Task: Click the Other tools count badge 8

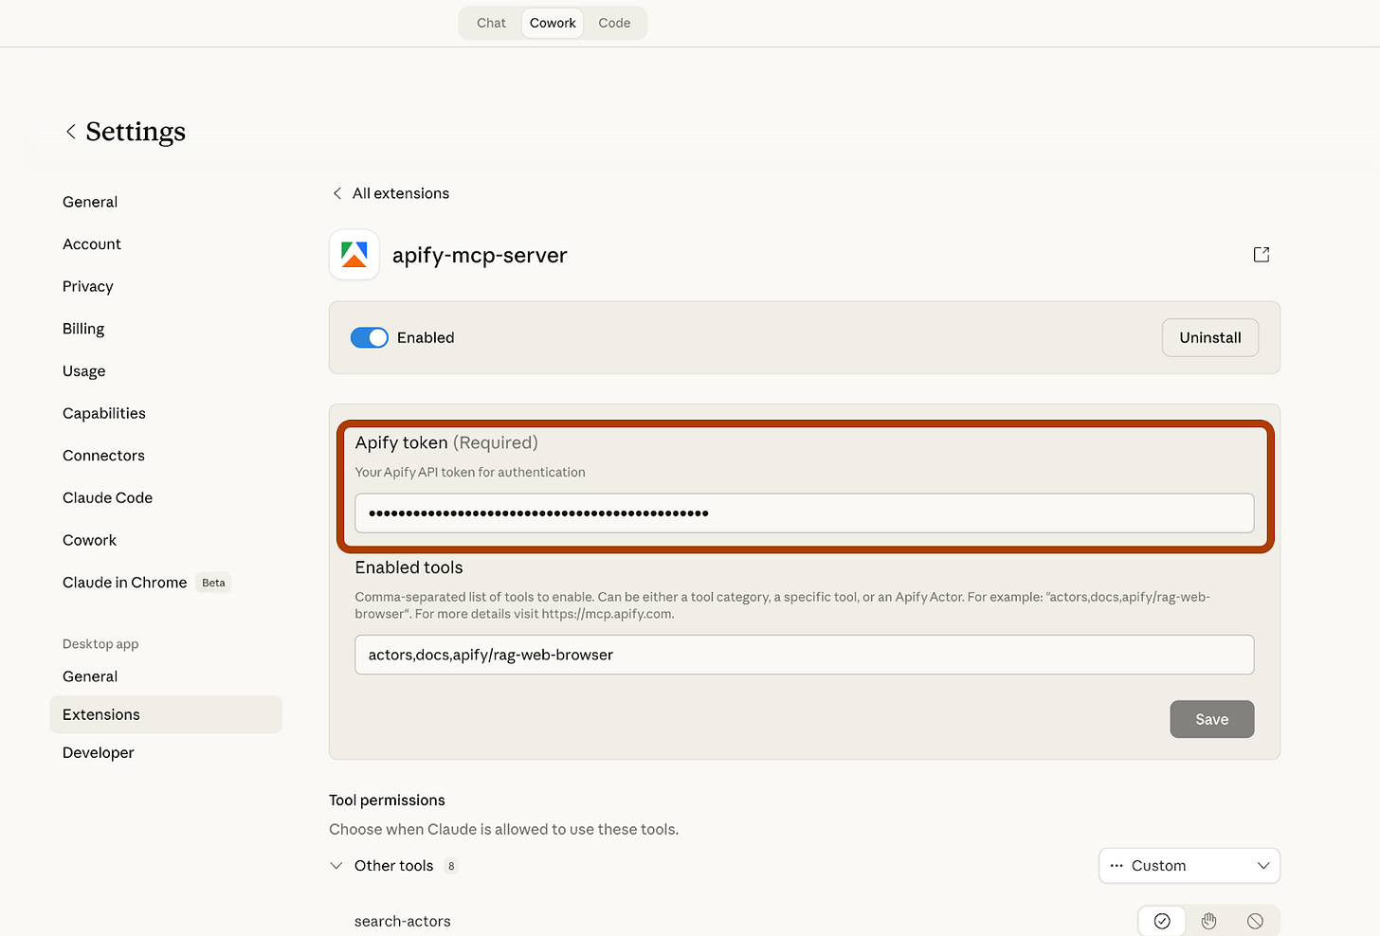Action: pos(451,866)
